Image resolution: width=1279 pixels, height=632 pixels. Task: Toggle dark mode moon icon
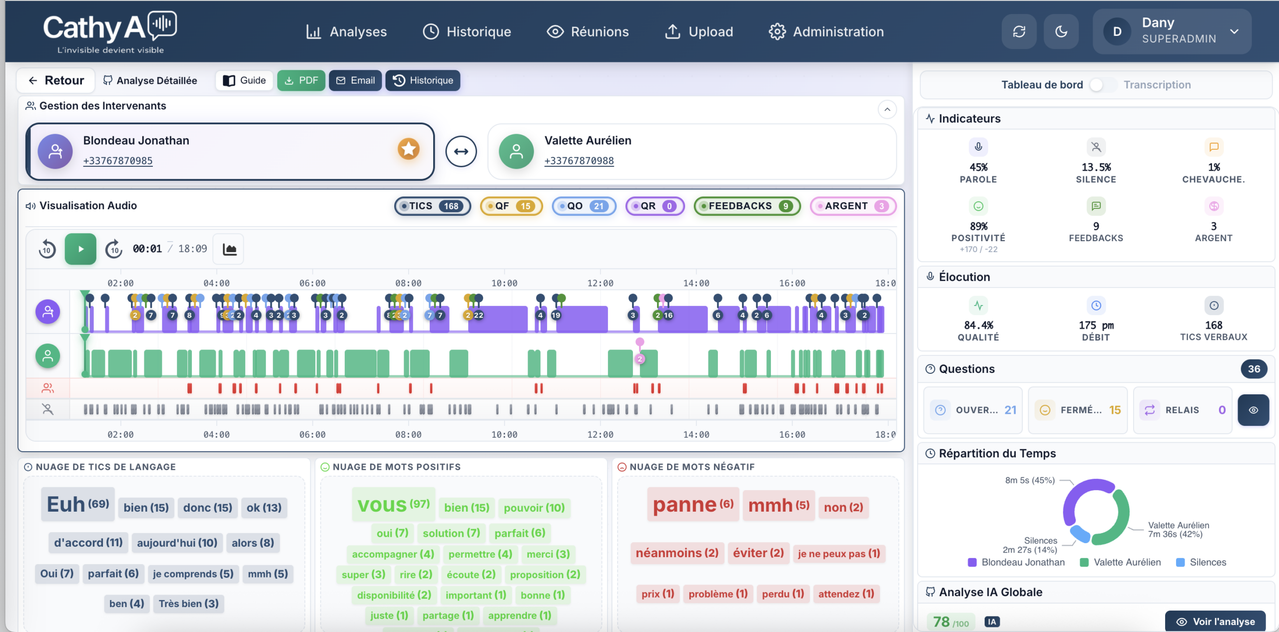coord(1061,31)
